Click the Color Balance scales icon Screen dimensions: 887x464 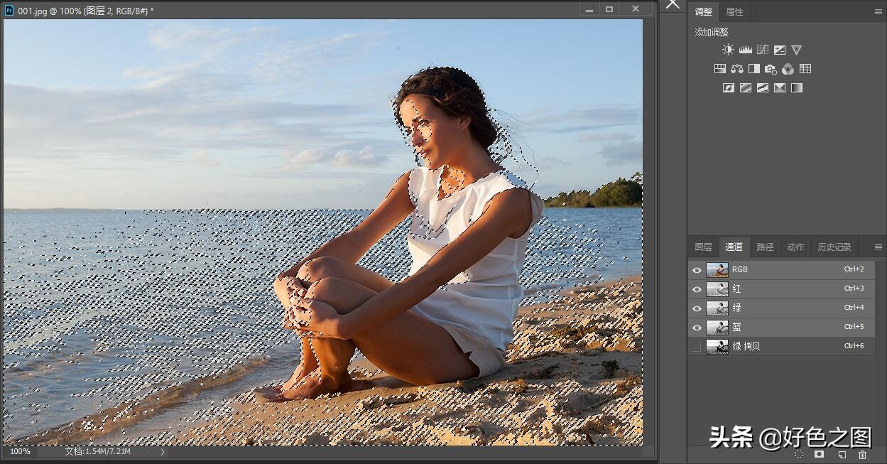pyautogui.click(x=736, y=69)
